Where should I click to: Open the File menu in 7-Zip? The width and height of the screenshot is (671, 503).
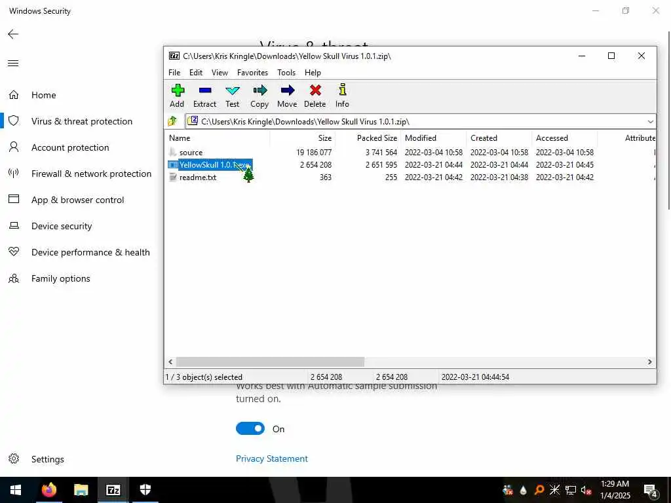pyautogui.click(x=174, y=73)
